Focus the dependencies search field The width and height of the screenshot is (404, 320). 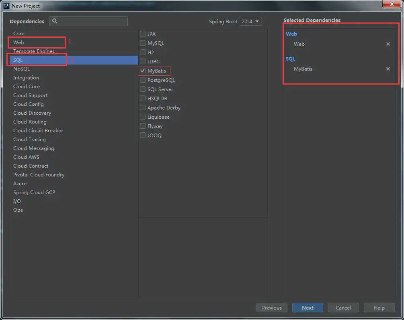88,21
